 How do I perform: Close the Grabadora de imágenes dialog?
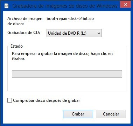coord(125,5)
